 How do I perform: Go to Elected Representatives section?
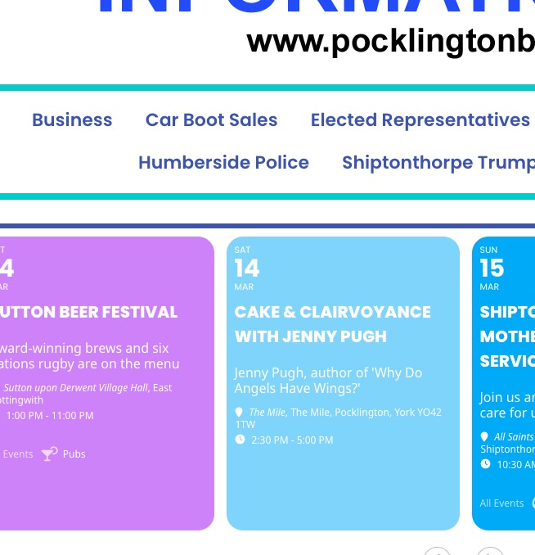coord(420,120)
